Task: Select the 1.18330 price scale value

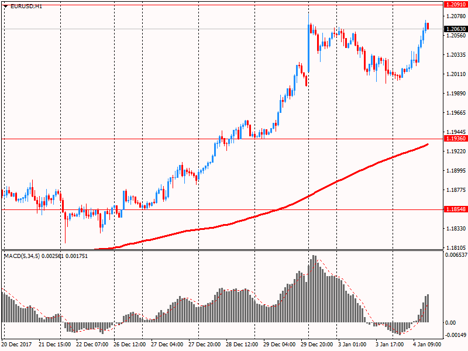Action: coord(456,228)
